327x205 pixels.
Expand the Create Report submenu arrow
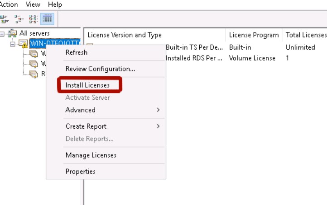point(158,126)
